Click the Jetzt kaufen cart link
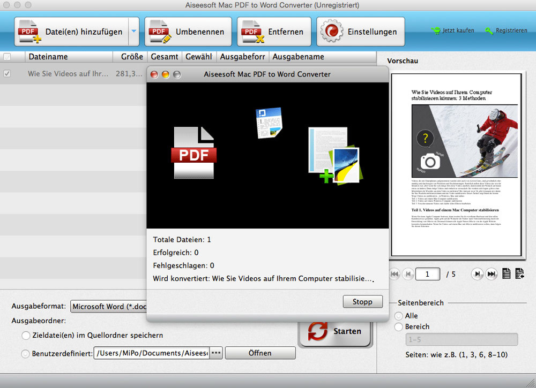This screenshot has width=536, height=388. pyautogui.click(x=452, y=31)
